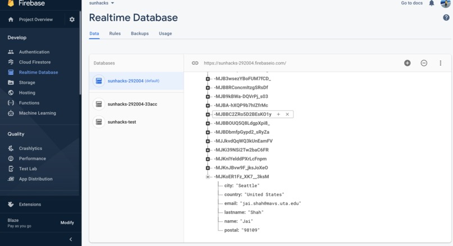Expand node -MJB9kBWa-DQVrPj_s03

[208, 97]
